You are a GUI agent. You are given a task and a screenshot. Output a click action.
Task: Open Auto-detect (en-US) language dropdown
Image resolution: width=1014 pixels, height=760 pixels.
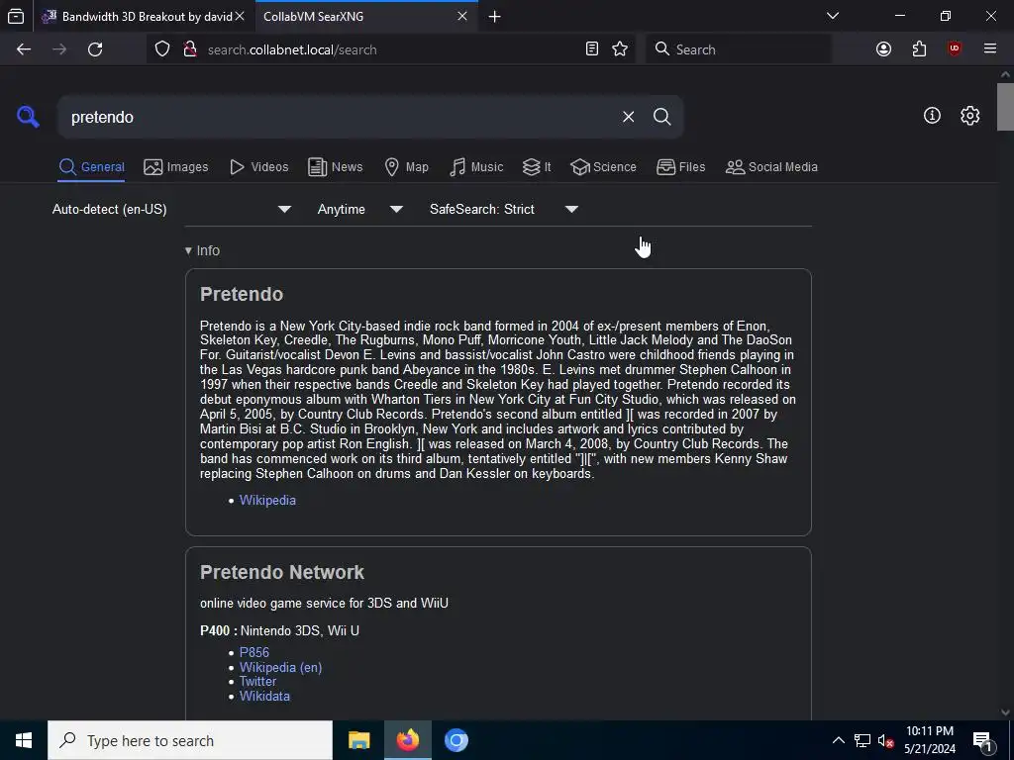[x=171, y=210]
